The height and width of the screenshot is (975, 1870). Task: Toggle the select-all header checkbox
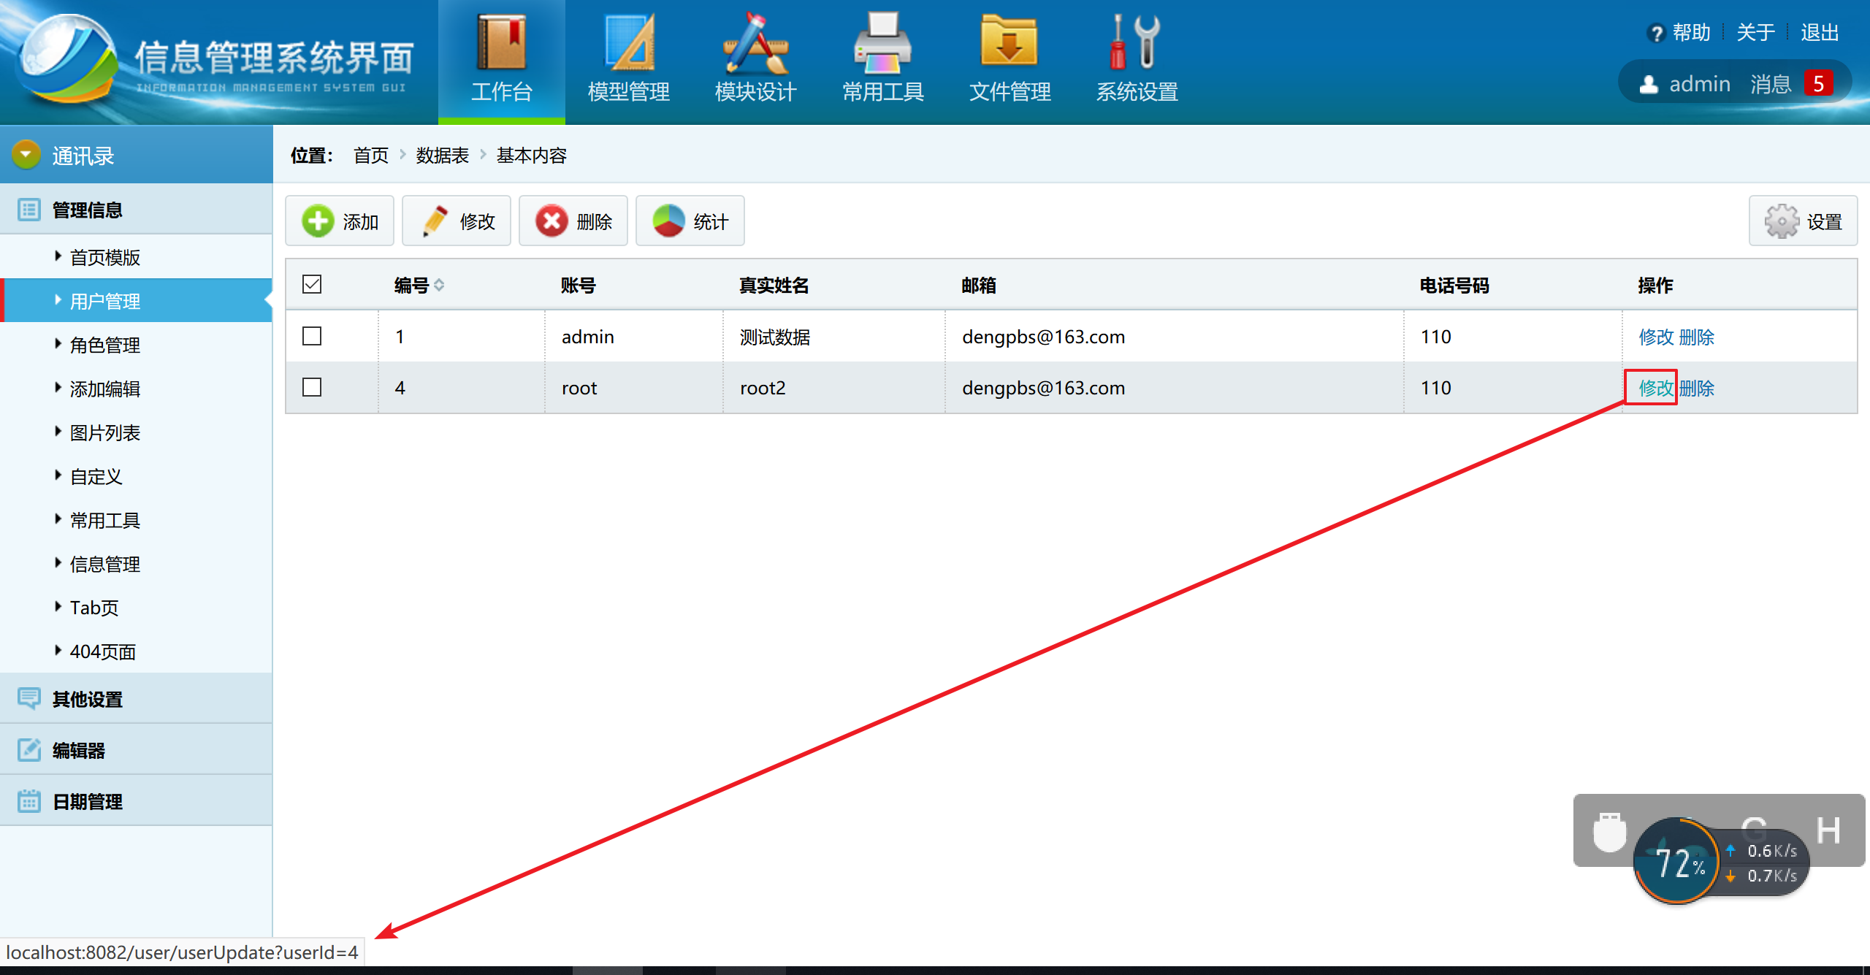[312, 284]
